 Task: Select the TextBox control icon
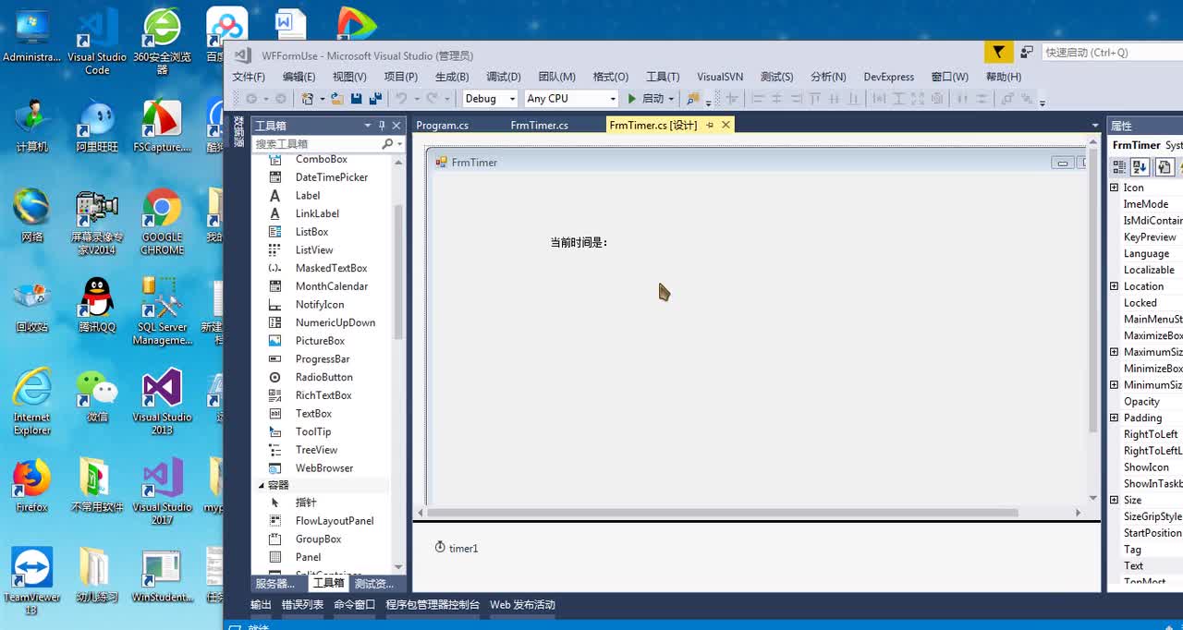click(274, 414)
